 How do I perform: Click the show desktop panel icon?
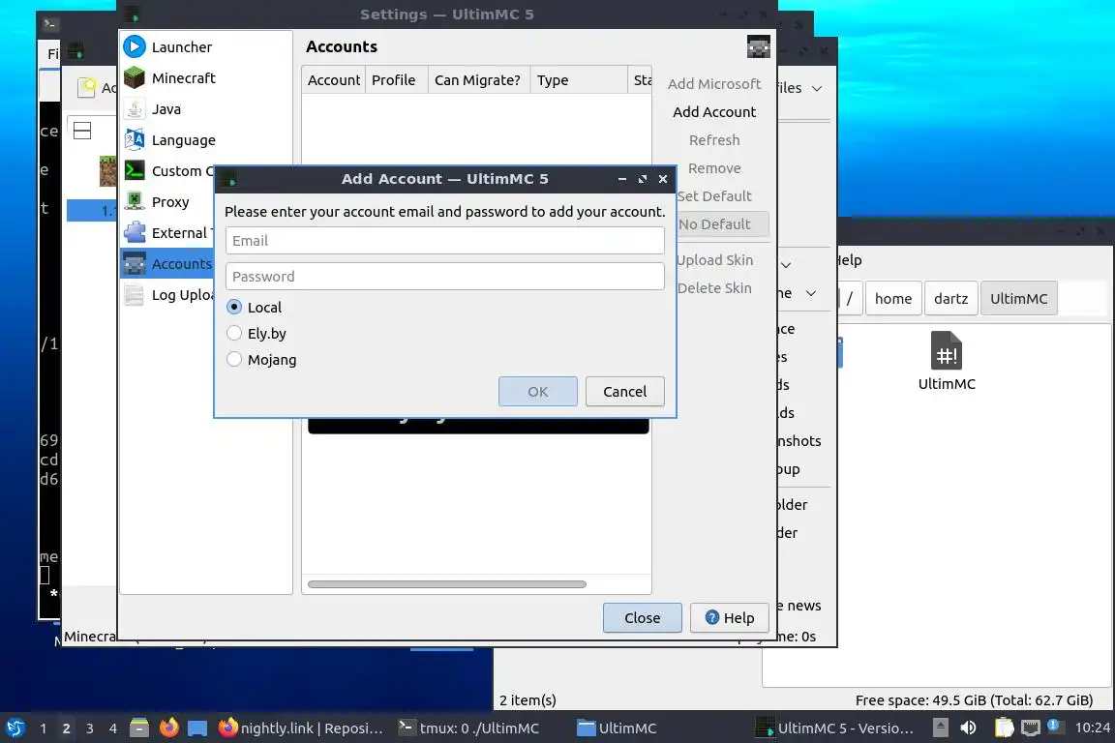click(197, 728)
